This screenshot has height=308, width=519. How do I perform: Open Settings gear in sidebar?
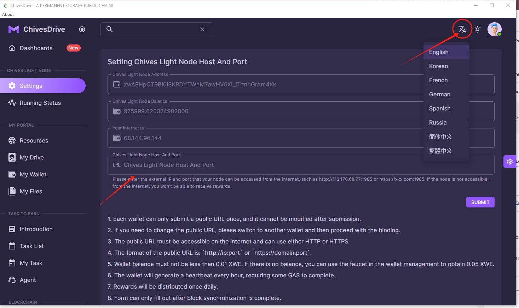pos(12,86)
